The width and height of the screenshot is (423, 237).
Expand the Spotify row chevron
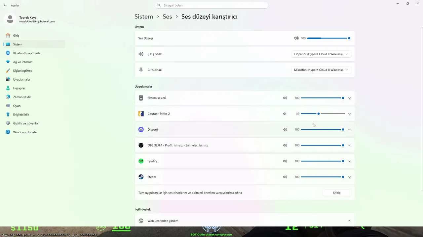349,161
